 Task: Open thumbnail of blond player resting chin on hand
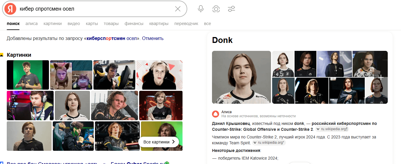[114, 106]
